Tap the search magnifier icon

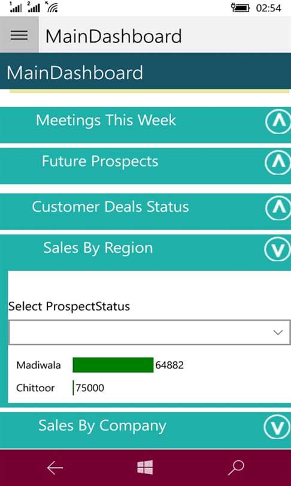click(236, 467)
